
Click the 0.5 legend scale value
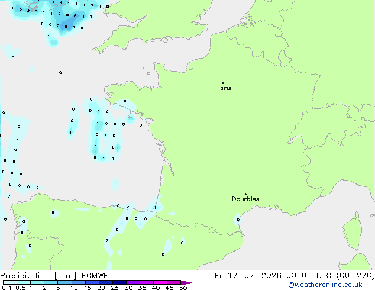coord(21,288)
